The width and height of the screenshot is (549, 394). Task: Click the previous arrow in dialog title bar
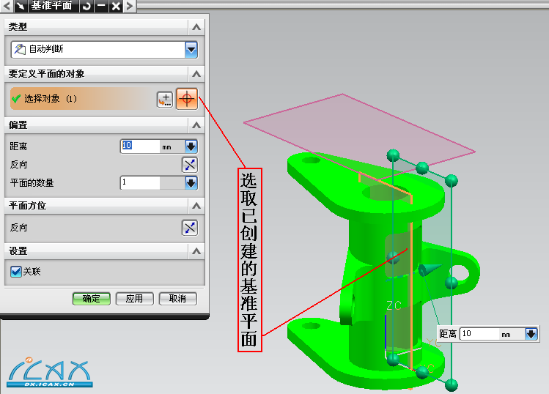point(7,6)
